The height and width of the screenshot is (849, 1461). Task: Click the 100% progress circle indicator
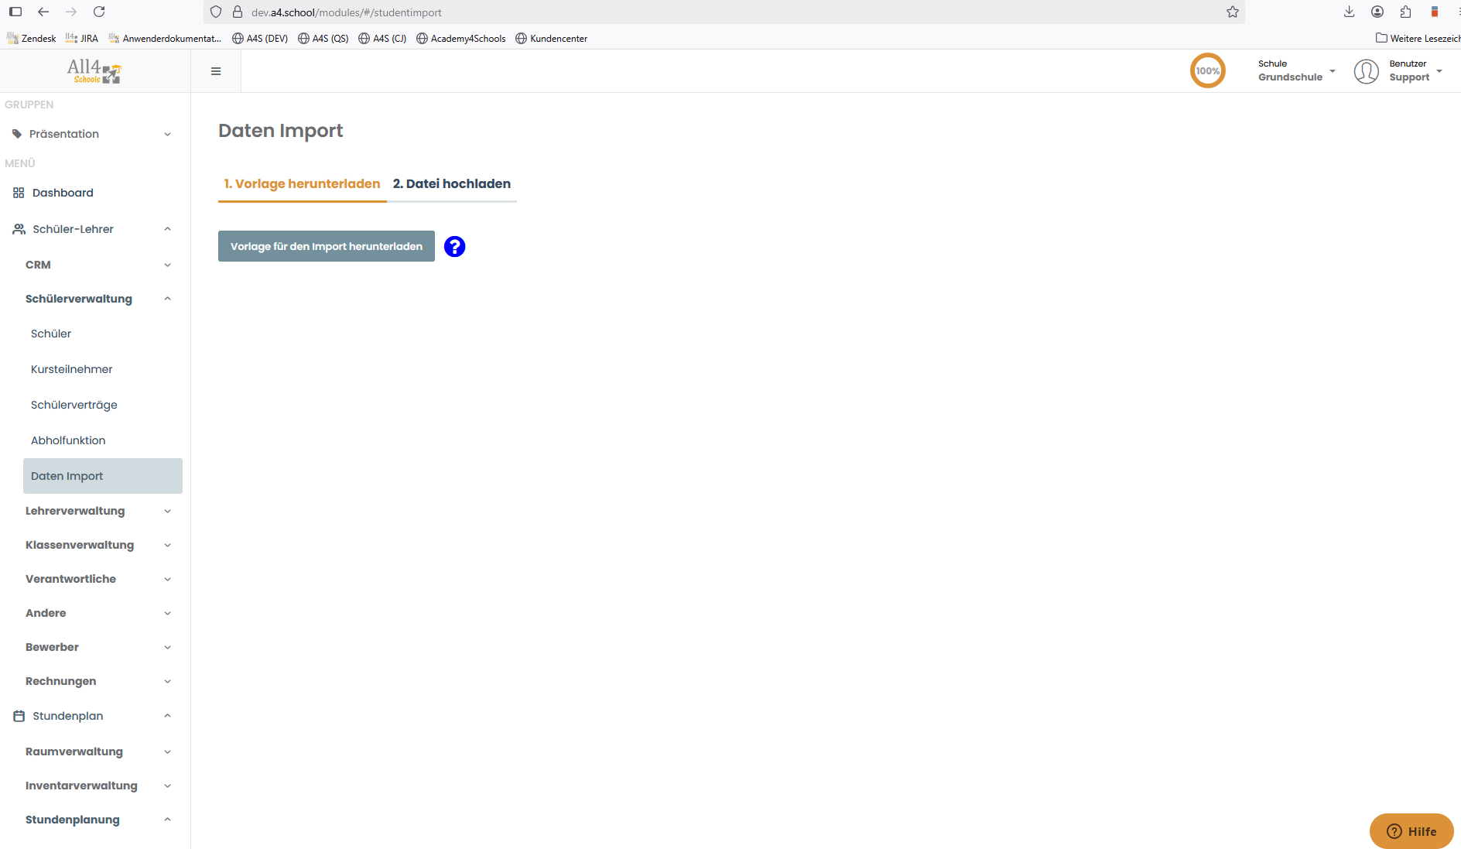(x=1207, y=70)
